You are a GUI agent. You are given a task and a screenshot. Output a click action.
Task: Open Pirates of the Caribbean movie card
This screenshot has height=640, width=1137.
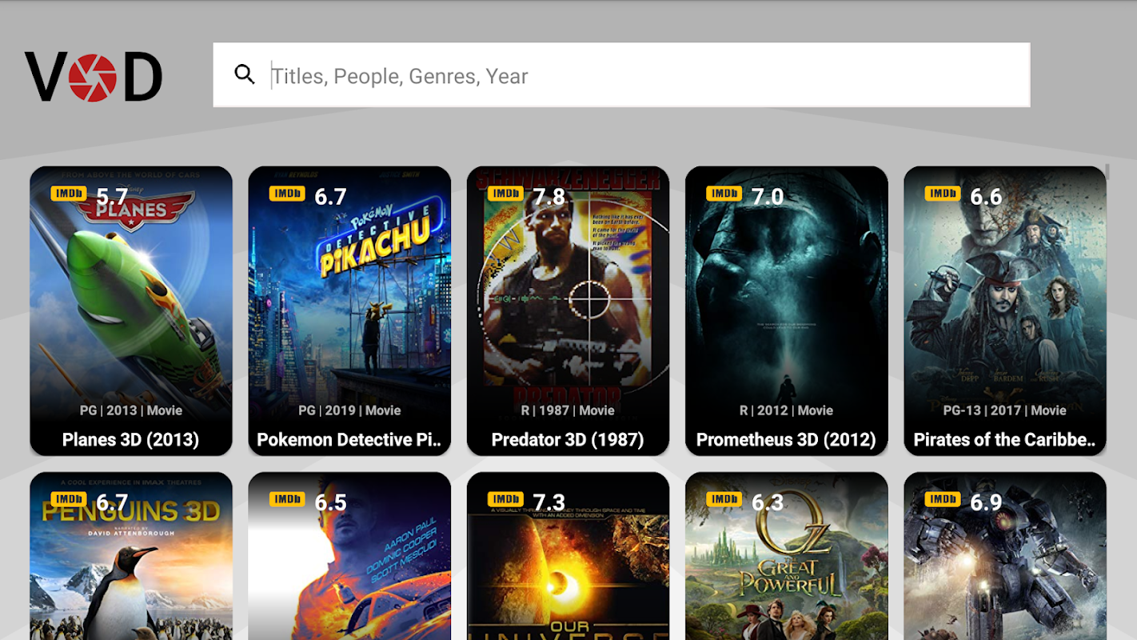(x=1005, y=311)
